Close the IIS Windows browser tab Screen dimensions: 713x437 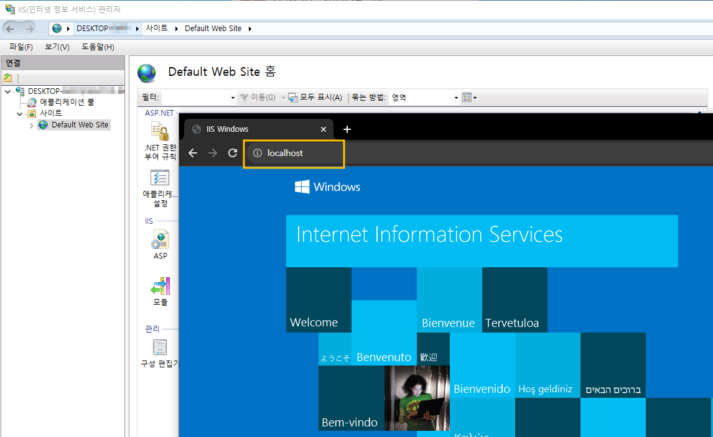324,129
